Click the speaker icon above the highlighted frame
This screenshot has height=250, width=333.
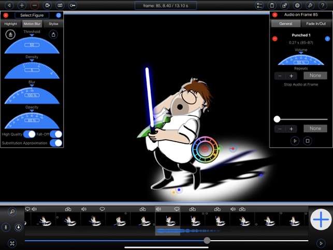pos(158,209)
